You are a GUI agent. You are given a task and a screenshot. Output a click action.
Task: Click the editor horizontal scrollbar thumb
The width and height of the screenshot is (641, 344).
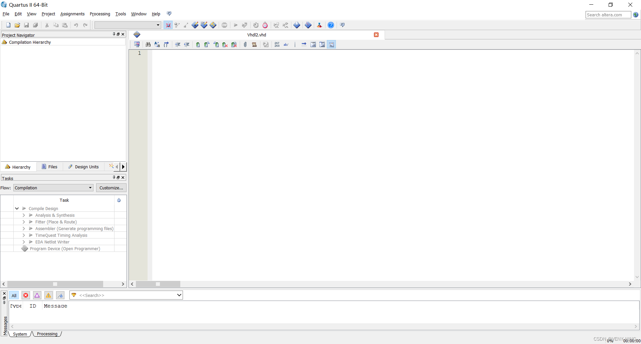click(x=158, y=284)
